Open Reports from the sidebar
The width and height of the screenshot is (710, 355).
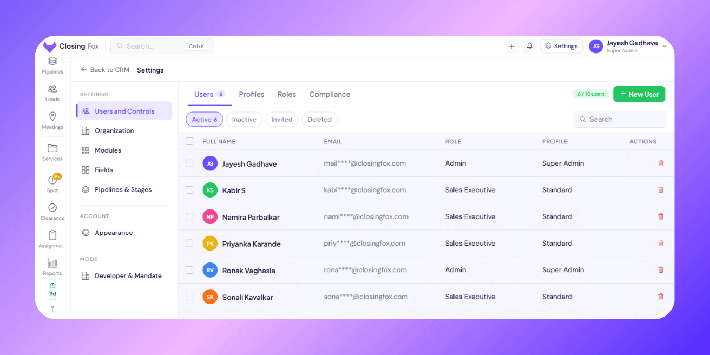pos(52,267)
